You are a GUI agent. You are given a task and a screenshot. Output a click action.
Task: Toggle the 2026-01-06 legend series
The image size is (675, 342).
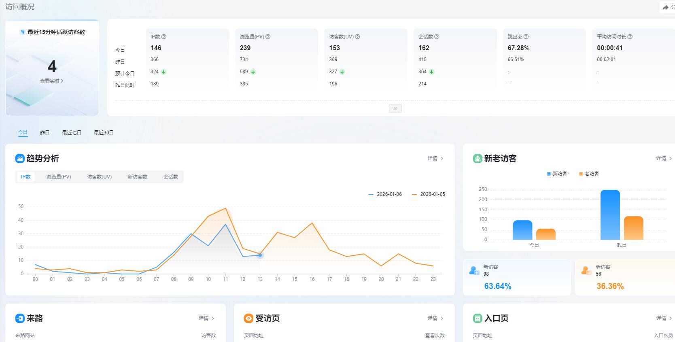pyautogui.click(x=385, y=194)
